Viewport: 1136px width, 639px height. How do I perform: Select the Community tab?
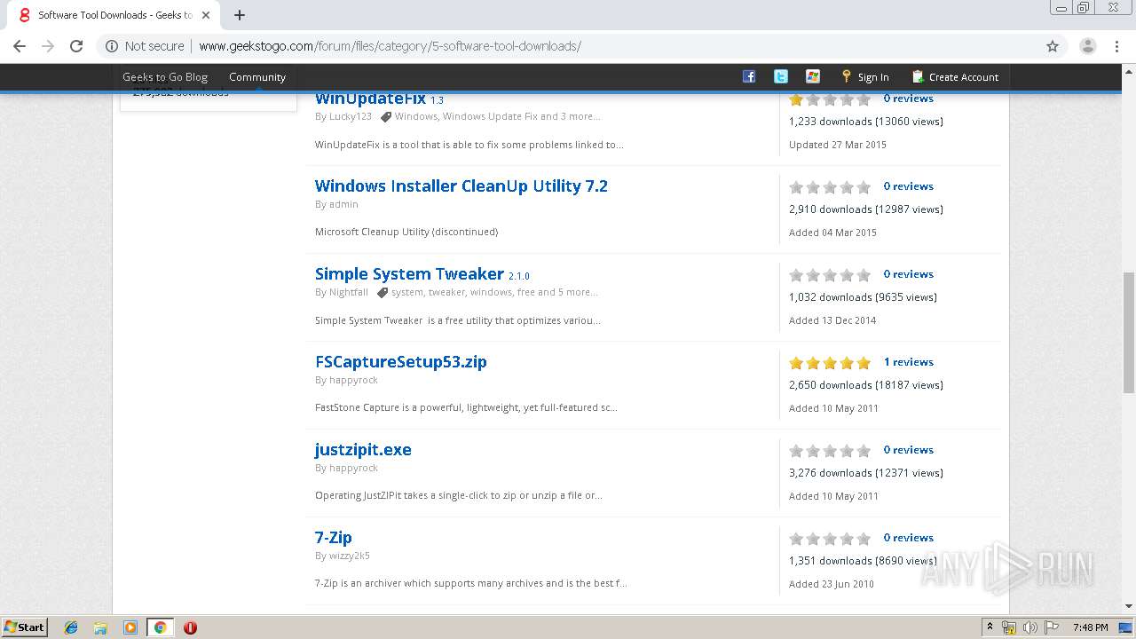(257, 77)
